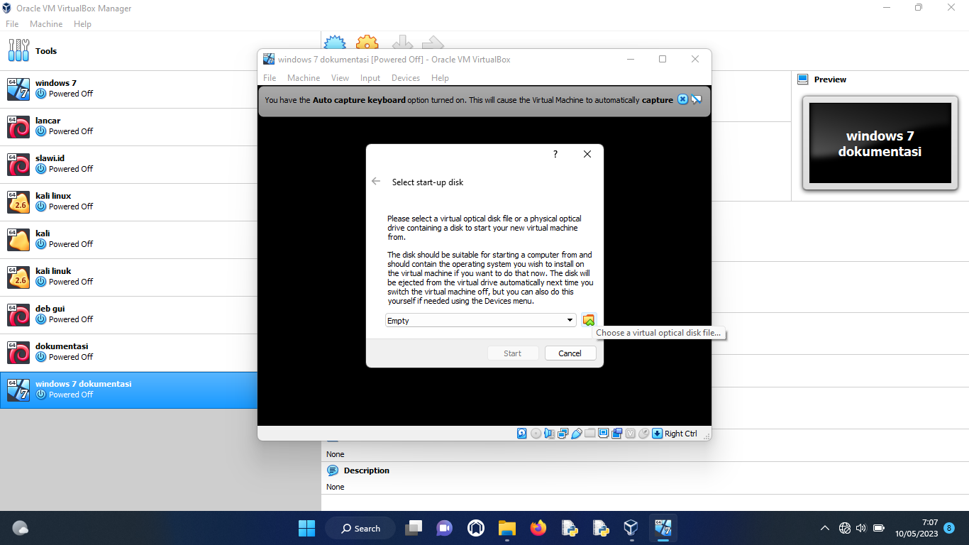Open the question mark help in the dialog
969x545 pixels.
[x=555, y=154]
